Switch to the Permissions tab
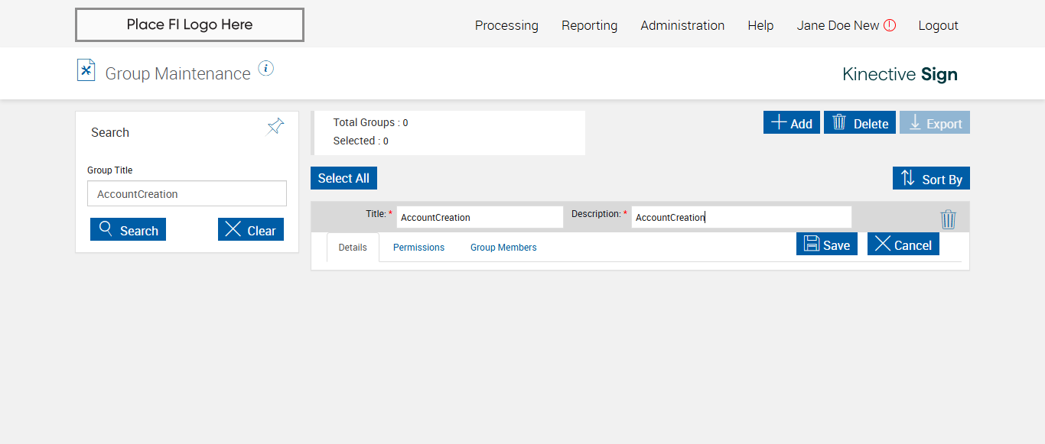The width and height of the screenshot is (1045, 444). [x=418, y=248]
